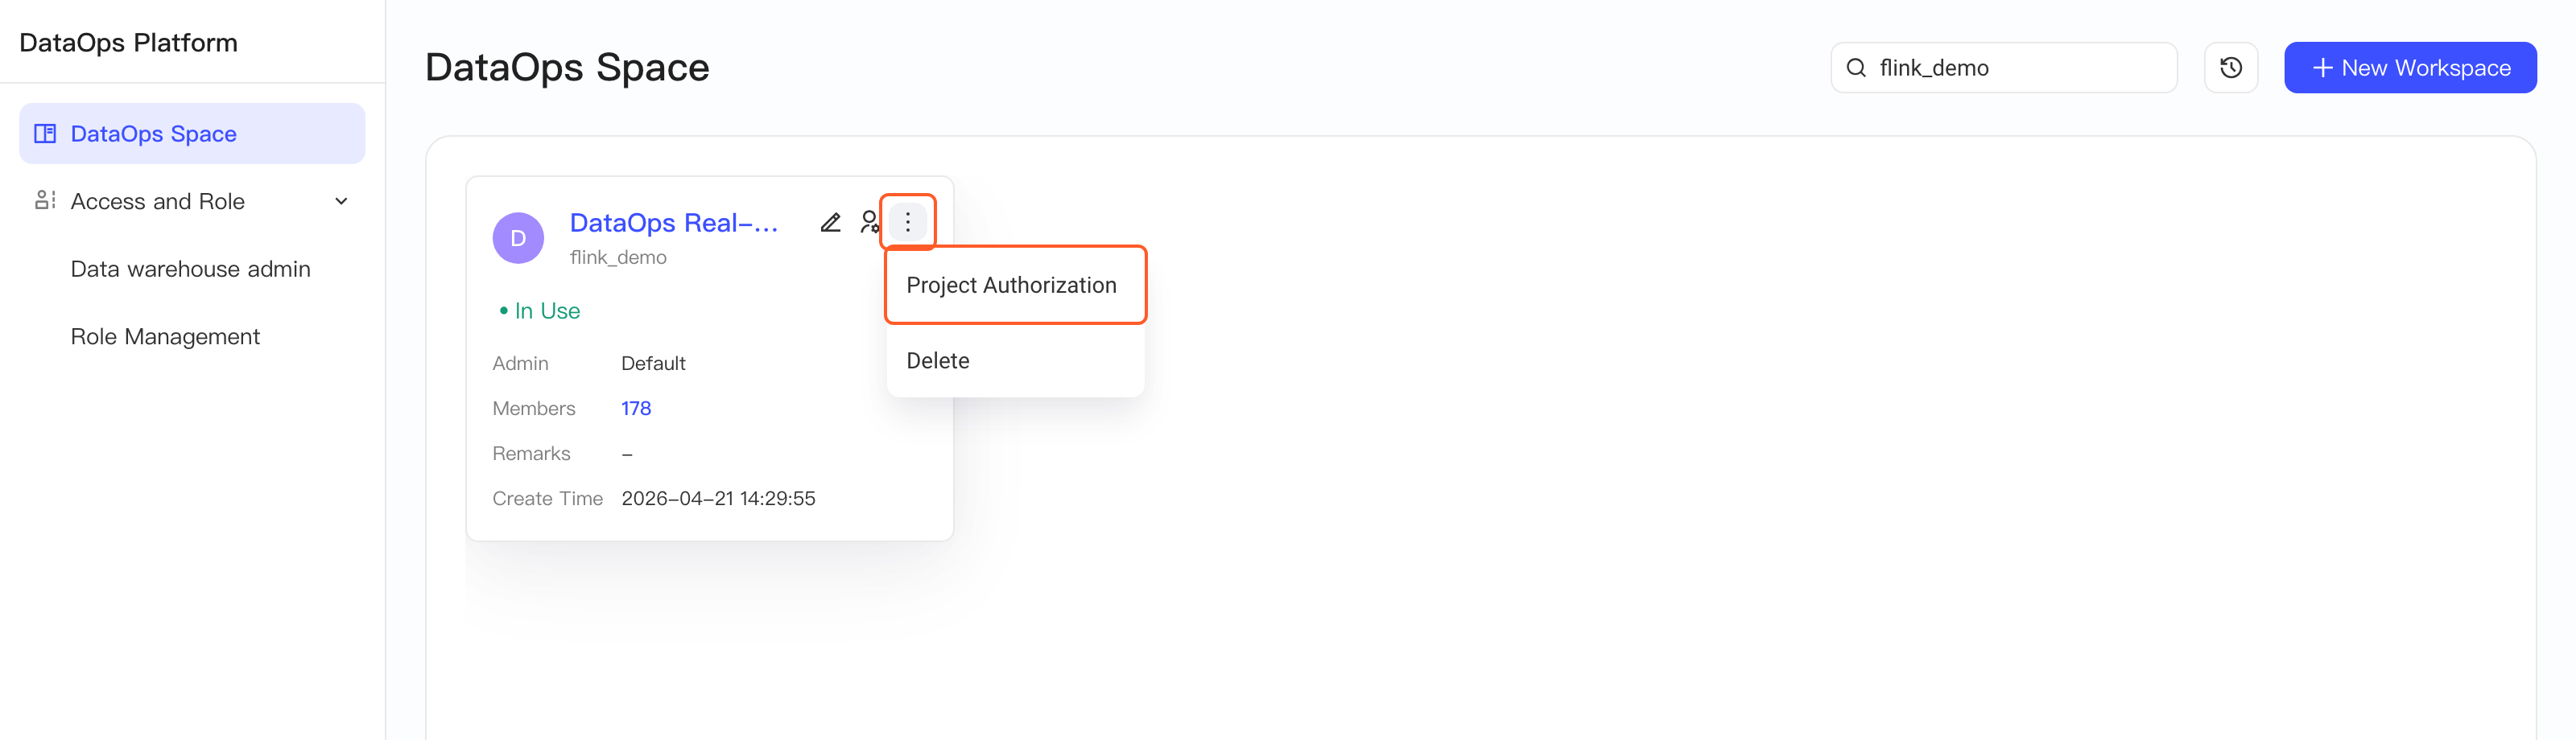The height and width of the screenshot is (740, 2576).
Task: Click the pencil edit icon on workspace card
Action: coord(830,222)
